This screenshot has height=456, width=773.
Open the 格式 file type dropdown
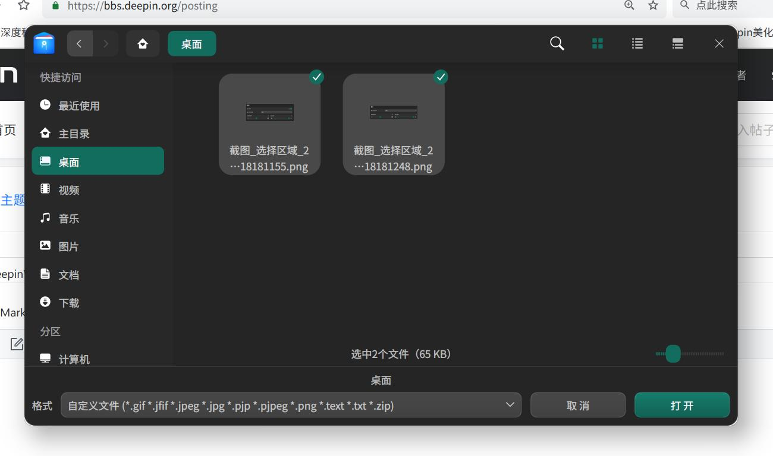(291, 404)
